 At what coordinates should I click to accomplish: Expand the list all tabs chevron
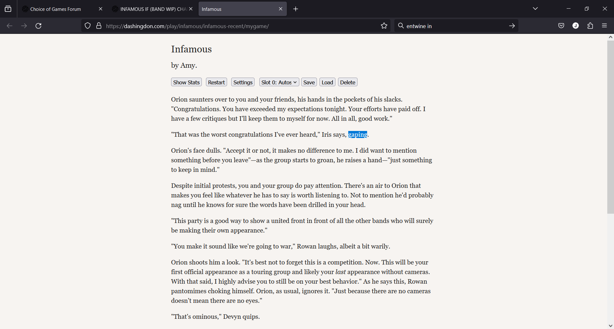[535, 9]
